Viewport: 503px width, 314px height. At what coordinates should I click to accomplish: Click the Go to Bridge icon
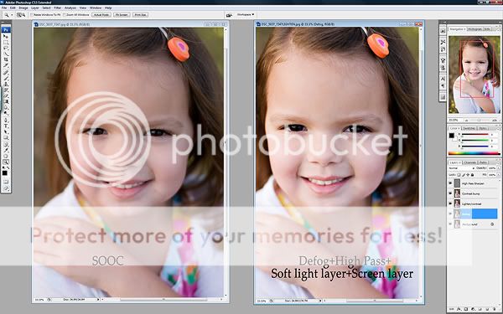229,15
